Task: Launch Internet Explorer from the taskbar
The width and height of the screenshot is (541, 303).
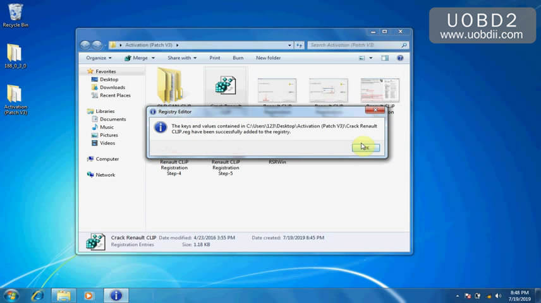Action: tap(38, 295)
